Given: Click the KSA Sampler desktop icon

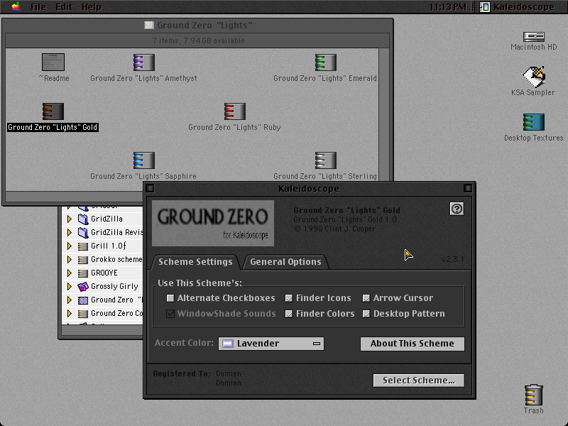Looking at the screenshot, I should (x=534, y=77).
